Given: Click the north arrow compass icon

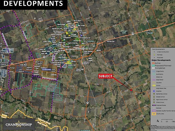Looking at the screenshot, I should click(158, 121).
